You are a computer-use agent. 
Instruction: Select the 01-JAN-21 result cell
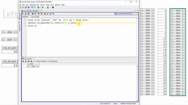click(x=33, y=66)
